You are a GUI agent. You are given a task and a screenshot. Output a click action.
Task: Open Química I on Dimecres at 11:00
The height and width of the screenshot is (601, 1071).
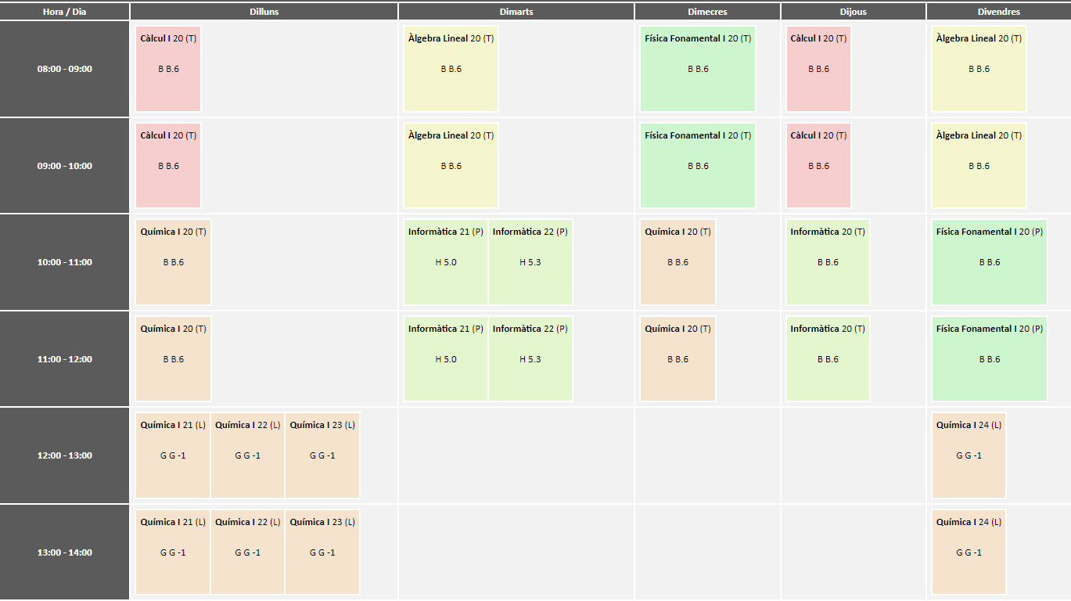677,359
